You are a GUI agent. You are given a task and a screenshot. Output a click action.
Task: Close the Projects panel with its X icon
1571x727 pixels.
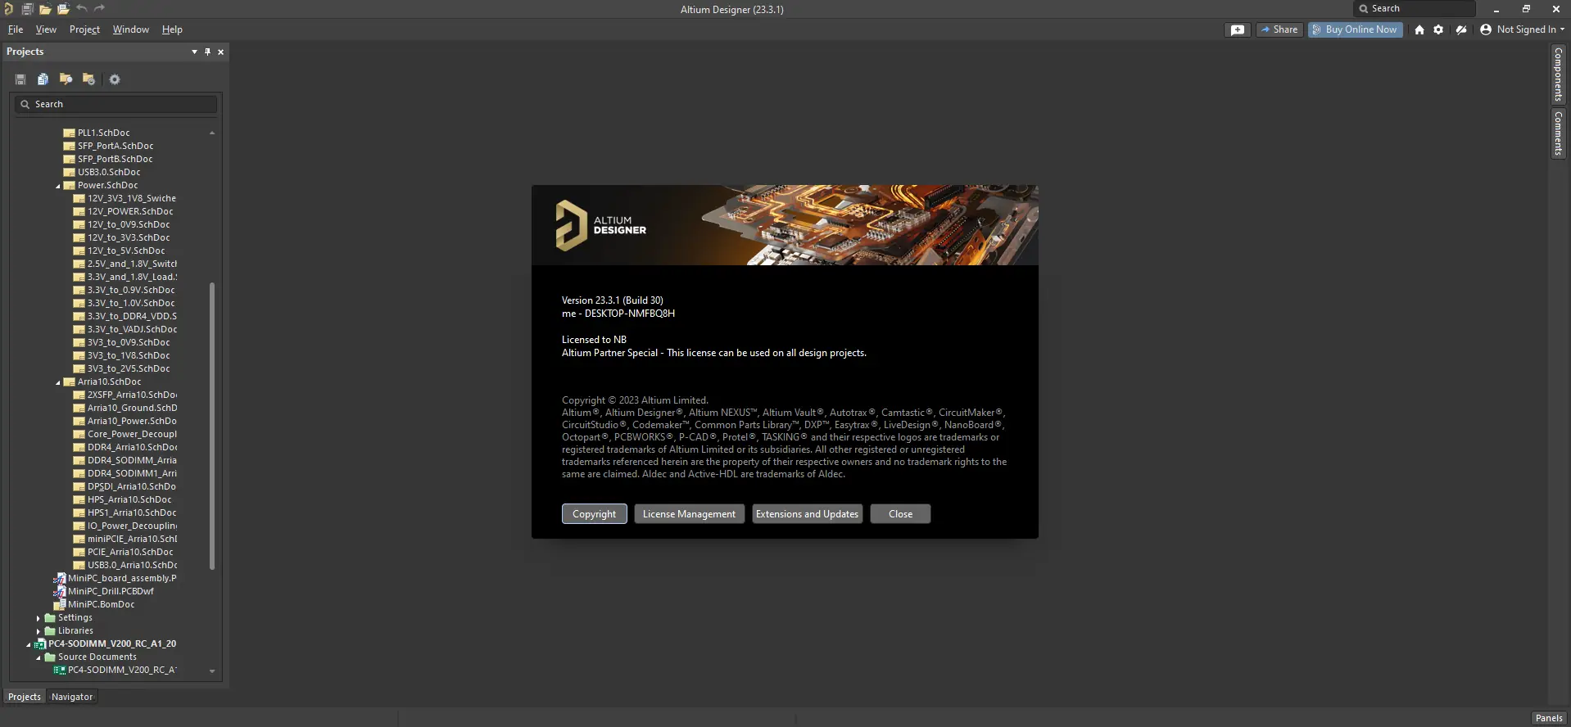click(220, 52)
